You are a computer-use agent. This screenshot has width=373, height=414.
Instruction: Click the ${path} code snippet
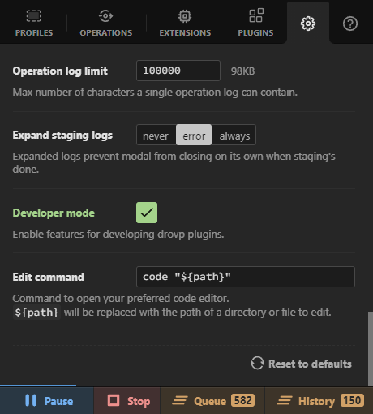pos(36,313)
